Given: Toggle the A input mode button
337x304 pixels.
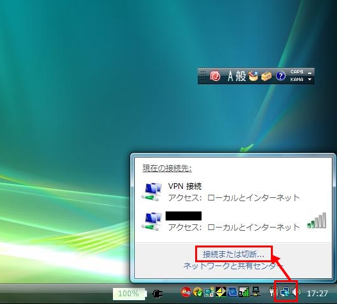Looking at the screenshot, I should pos(230,76).
